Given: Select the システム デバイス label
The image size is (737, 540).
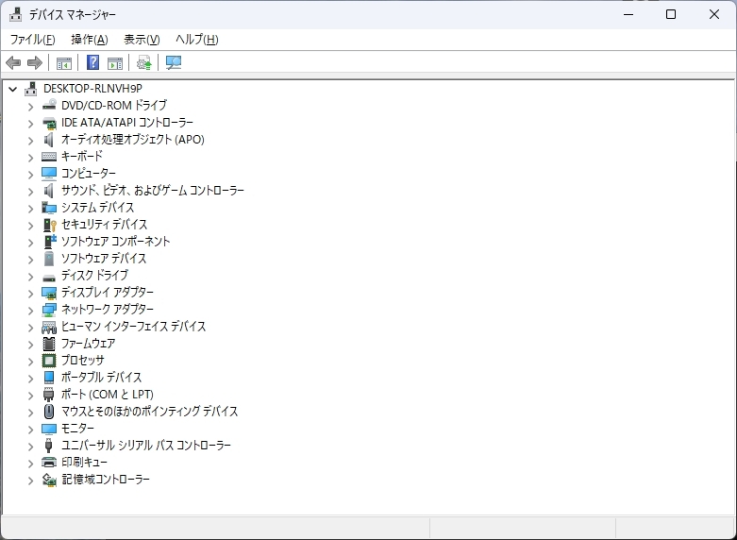Looking at the screenshot, I should coord(98,208).
